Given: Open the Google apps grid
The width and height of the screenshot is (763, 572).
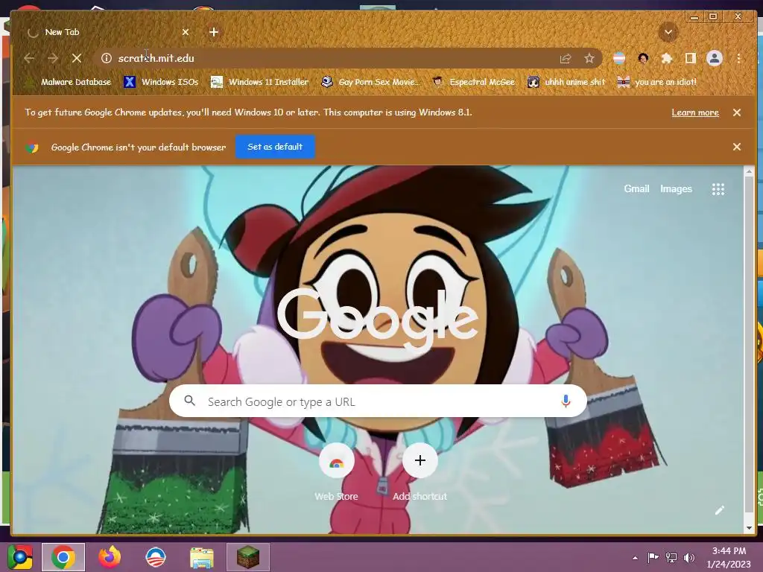Looking at the screenshot, I should tap(718, 188).
